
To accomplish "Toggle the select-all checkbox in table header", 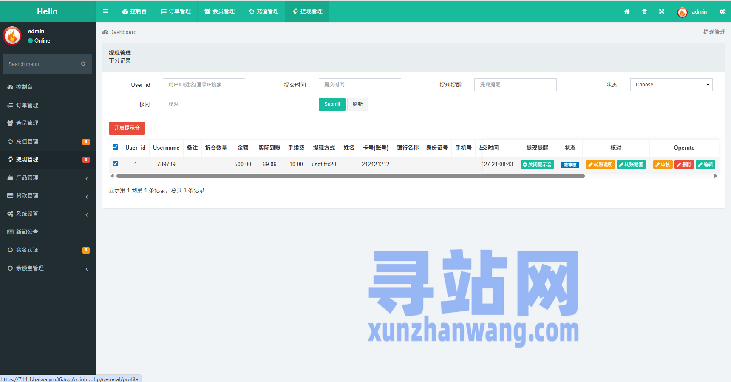I will pos(115,147).
